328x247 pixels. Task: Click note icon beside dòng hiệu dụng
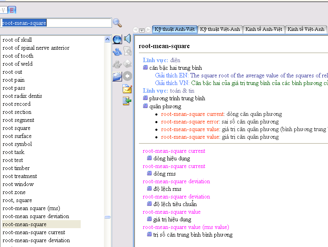(x=149, y=158)
